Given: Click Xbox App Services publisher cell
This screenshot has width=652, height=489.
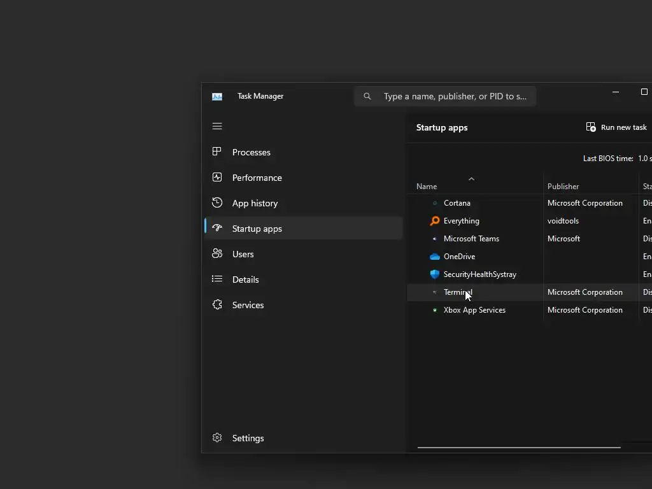Looking at the screenshot, I should pyautogui.click(x=585, y=310).
